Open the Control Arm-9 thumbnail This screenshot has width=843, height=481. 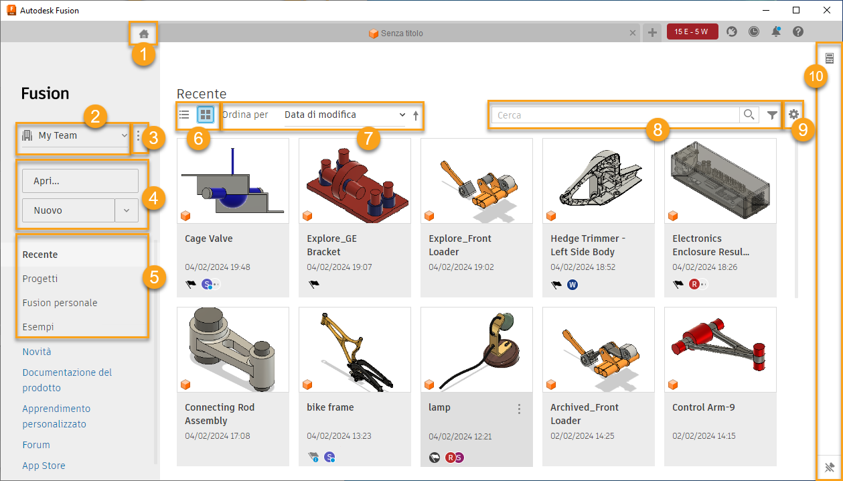pyautogui.click(x=720, y=350)
